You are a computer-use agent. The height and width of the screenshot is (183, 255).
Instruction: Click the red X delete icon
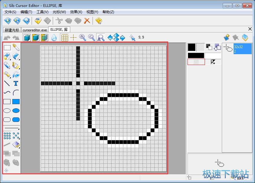click(x=87, y=20)
